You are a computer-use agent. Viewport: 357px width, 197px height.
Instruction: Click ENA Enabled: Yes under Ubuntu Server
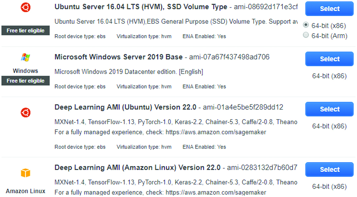[204, 36]
